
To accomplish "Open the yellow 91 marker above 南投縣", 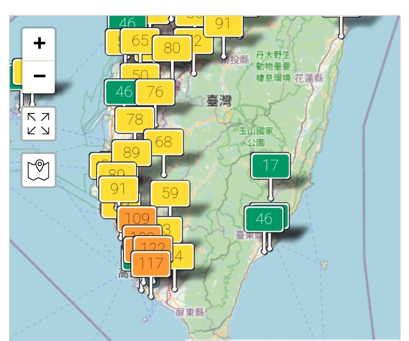I will click(223, 25).
